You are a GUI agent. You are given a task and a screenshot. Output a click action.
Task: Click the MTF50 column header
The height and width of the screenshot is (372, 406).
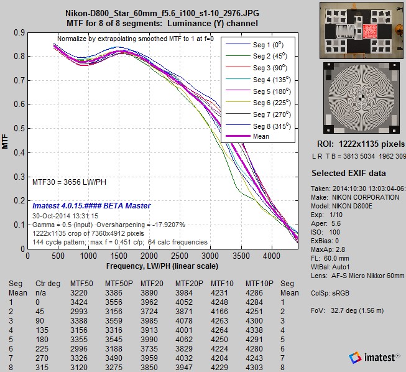point(81,284)
